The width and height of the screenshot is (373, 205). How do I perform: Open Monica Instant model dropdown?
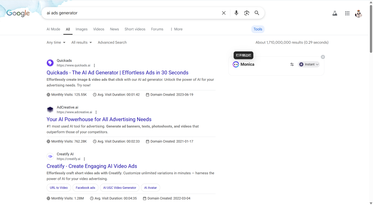pyautogui.click(x=309, y=65)
